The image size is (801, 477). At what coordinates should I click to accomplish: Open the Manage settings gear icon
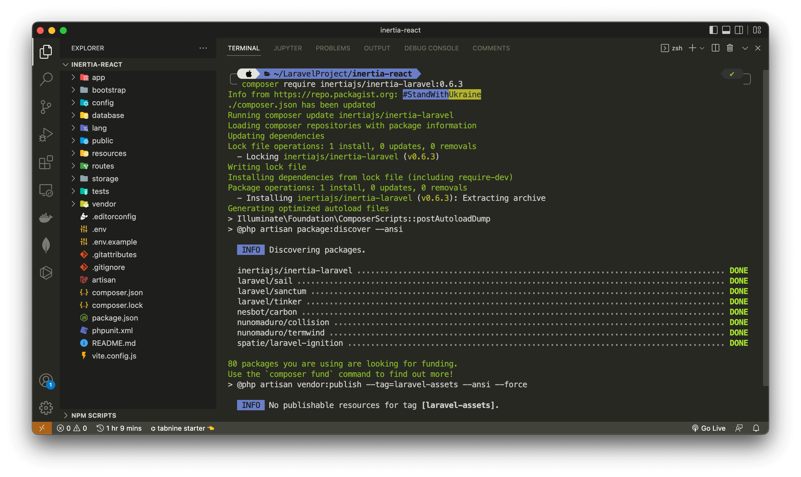click(x=46, y=408)
